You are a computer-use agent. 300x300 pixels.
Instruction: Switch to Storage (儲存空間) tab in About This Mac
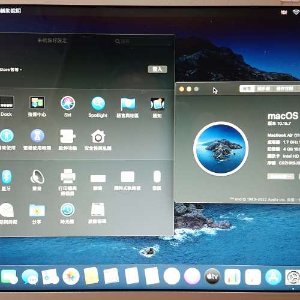pos(284,89)
